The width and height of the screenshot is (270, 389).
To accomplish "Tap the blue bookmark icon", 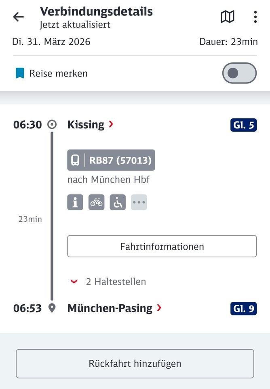I will point(20,73).
